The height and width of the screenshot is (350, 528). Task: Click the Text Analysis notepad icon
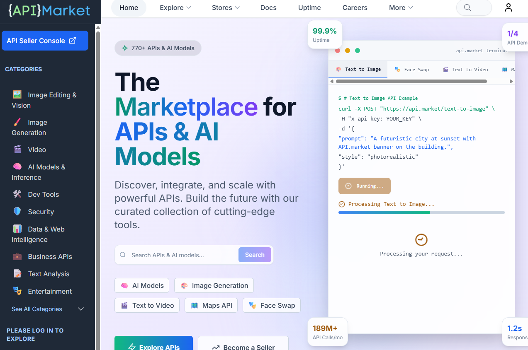coord(17,274)
